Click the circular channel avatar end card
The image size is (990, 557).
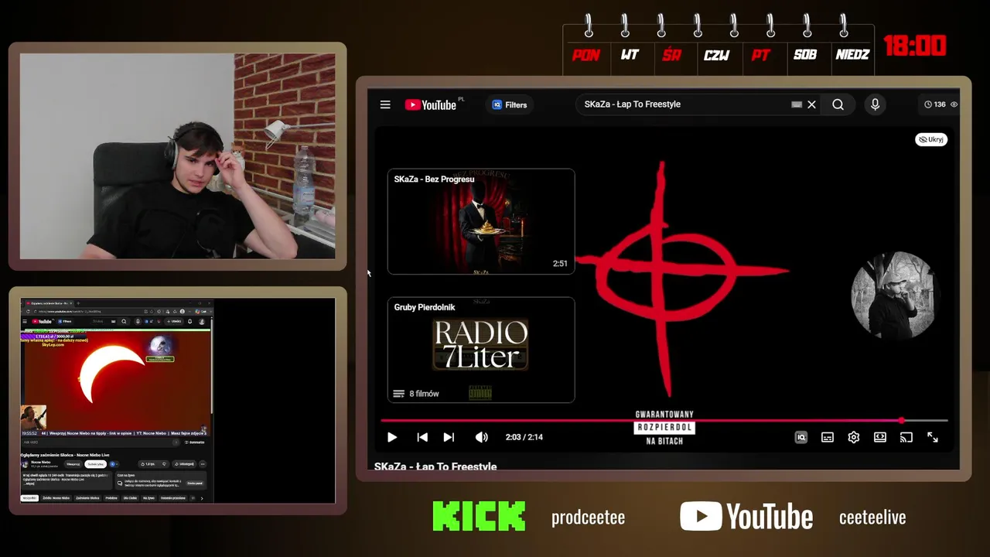point(895,296)
